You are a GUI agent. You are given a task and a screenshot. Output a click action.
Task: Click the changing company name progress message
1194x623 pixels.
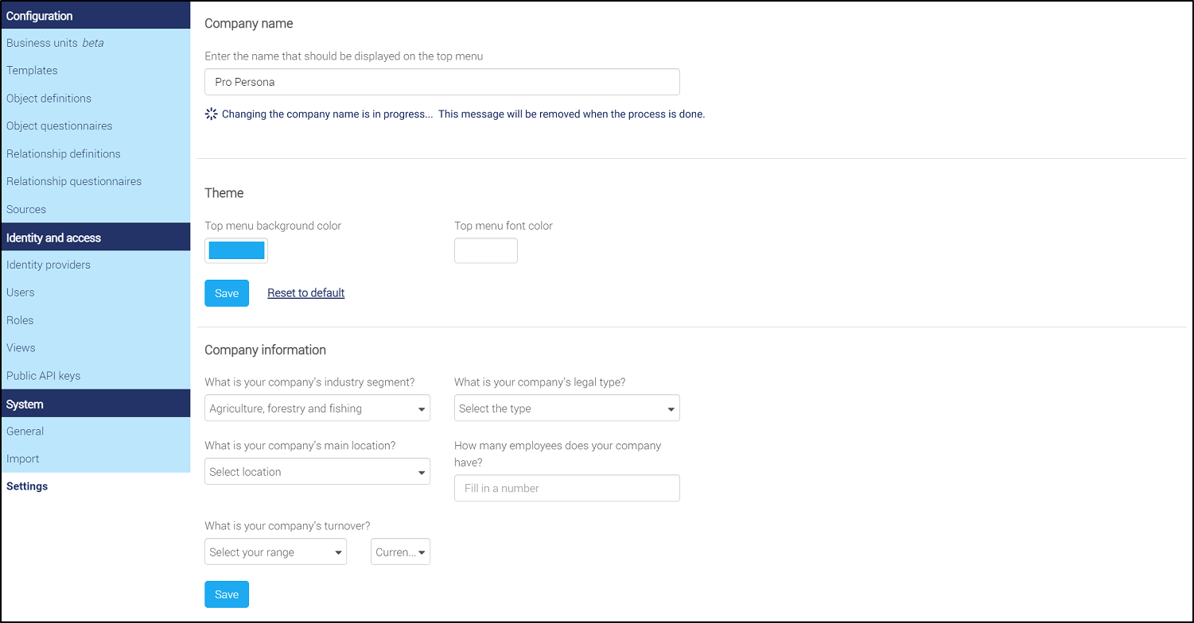463,114
